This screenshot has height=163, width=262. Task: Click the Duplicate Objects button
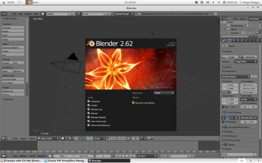click(13, 48)
